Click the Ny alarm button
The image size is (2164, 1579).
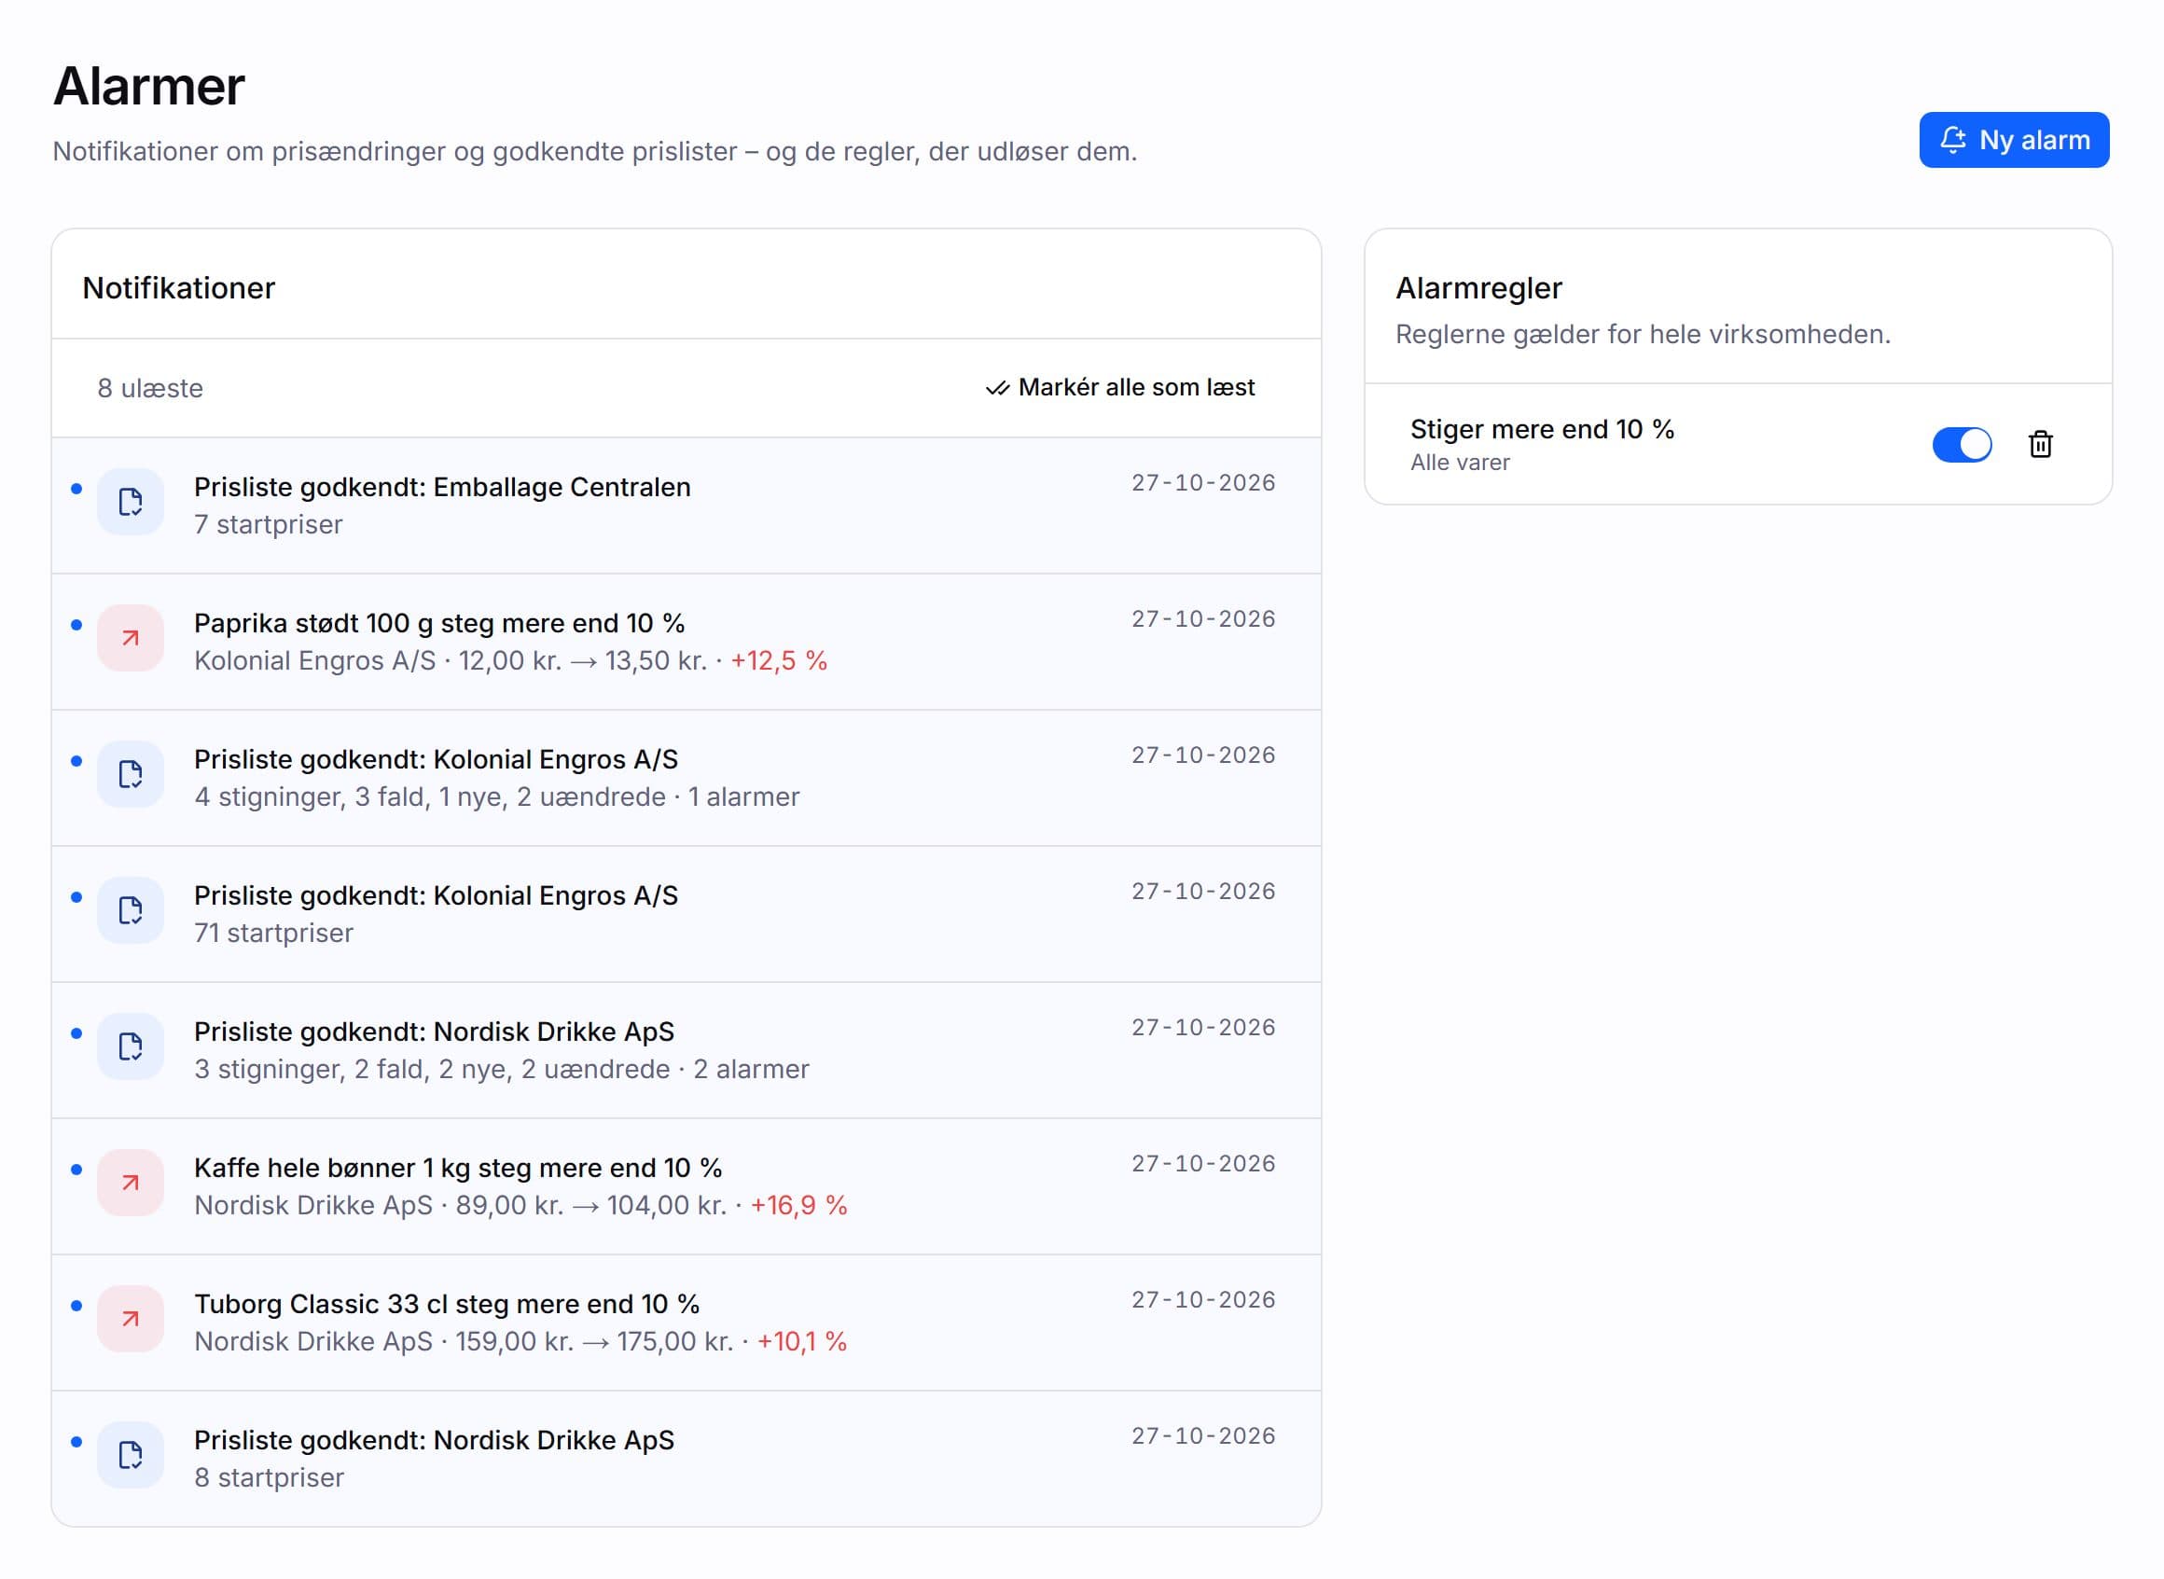click(2013, 140)
